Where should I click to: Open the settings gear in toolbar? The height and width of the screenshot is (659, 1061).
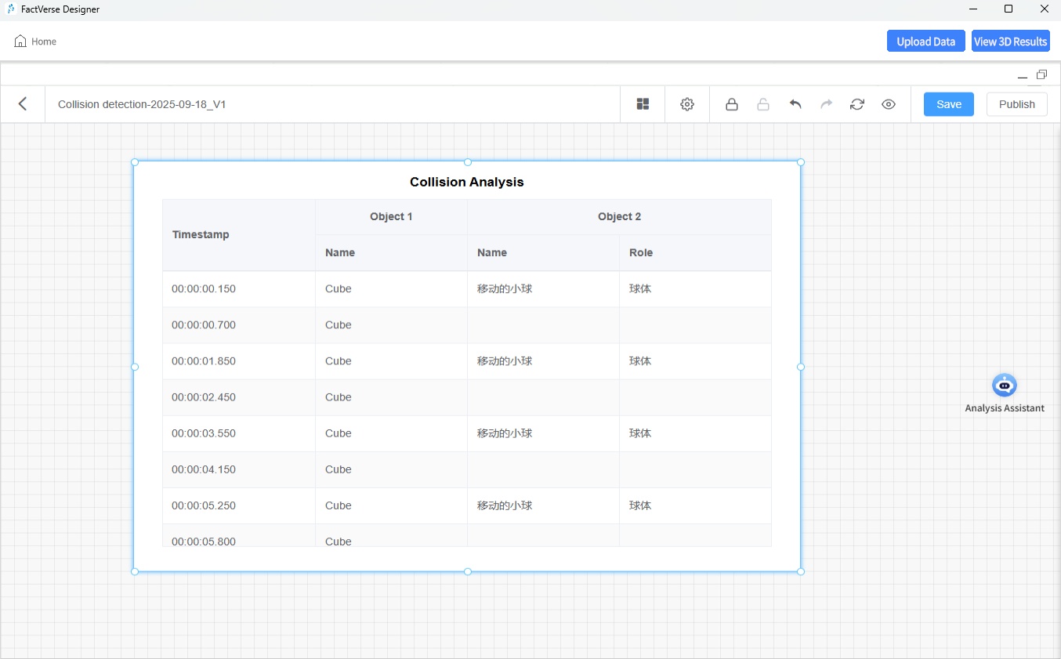coord(687,104)
